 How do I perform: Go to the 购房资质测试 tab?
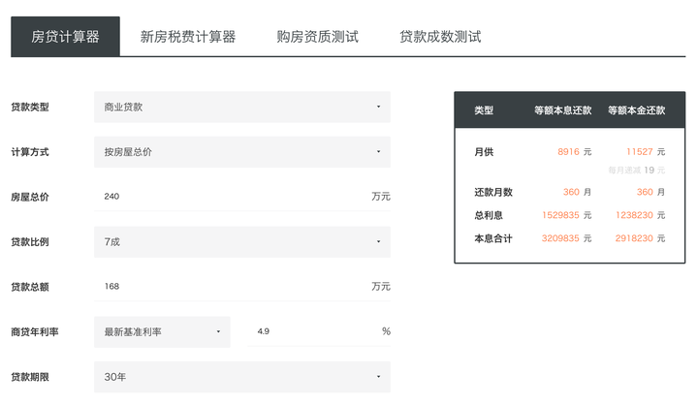coord(317,37)
